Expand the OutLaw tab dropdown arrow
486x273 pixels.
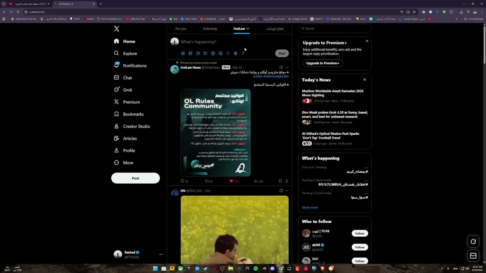tap(248, 29)
